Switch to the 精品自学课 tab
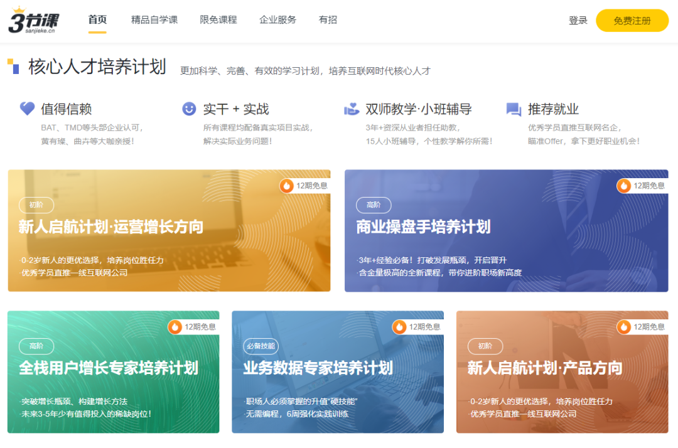The height and width of the screenshot is (448, 678). [153, 20]
